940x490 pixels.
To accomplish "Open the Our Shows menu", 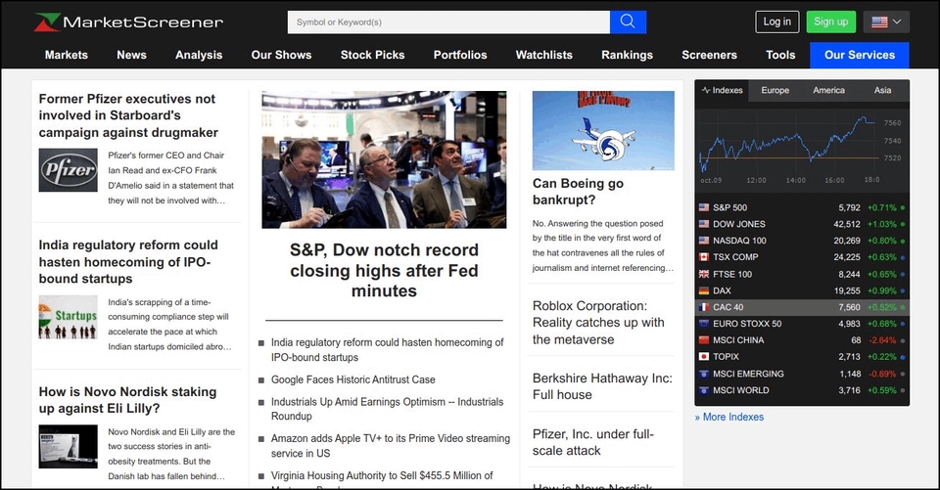I will pos(282,55).
